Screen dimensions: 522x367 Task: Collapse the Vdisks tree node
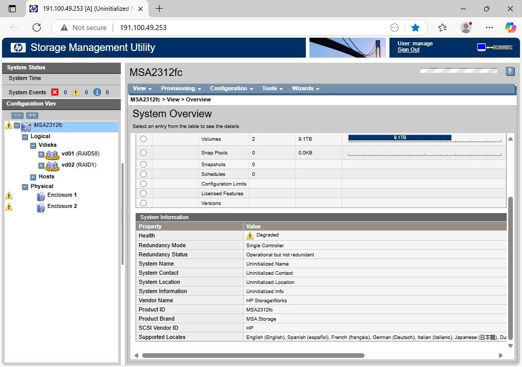pos(33,146)
